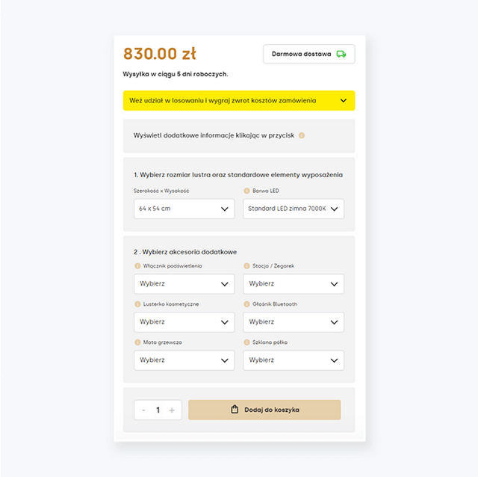Click the info icon by Szklana półka
The image size is (478, 477).
(x=246, y=342)
